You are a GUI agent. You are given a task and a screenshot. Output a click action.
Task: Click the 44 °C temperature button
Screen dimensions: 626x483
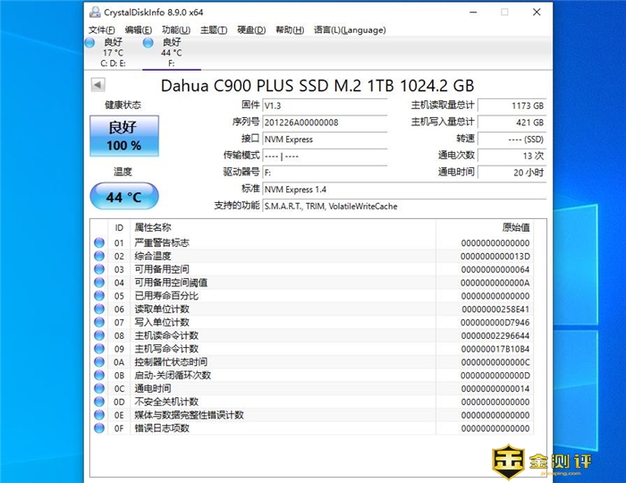pos(123,197)
